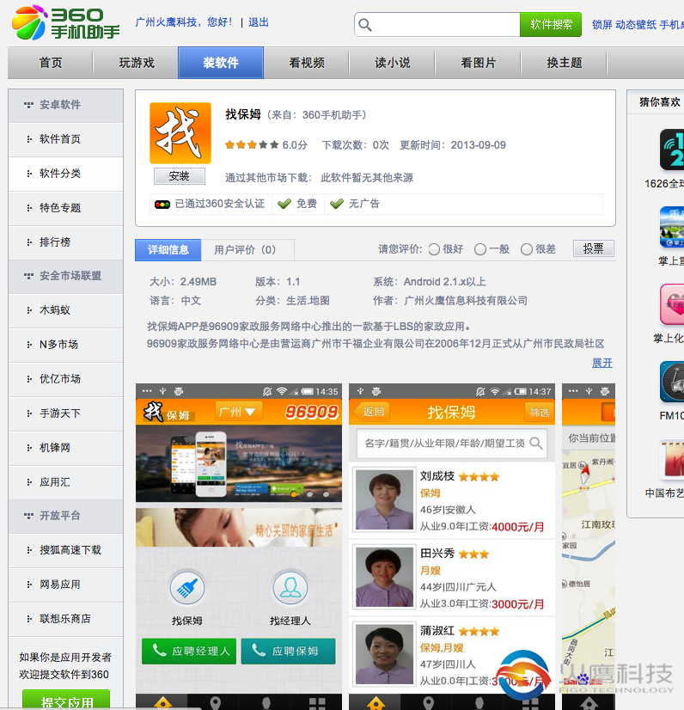Screen dimensions: 684x710
Task: Click the magnifier in the 名字/籍贯 search field
Action: point(536,444)
